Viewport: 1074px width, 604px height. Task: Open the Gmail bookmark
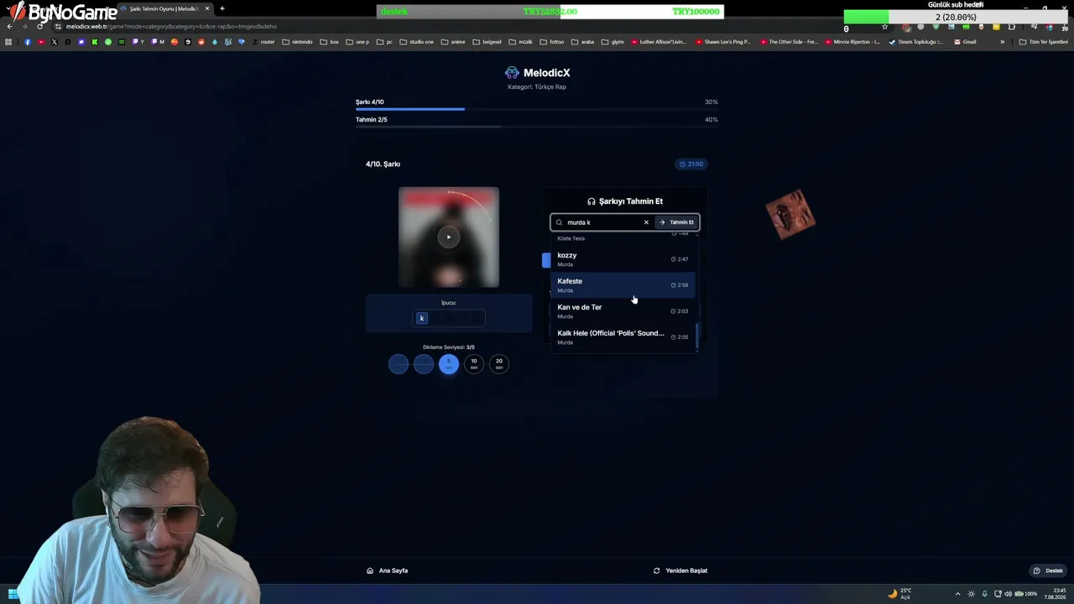point(966,42)
